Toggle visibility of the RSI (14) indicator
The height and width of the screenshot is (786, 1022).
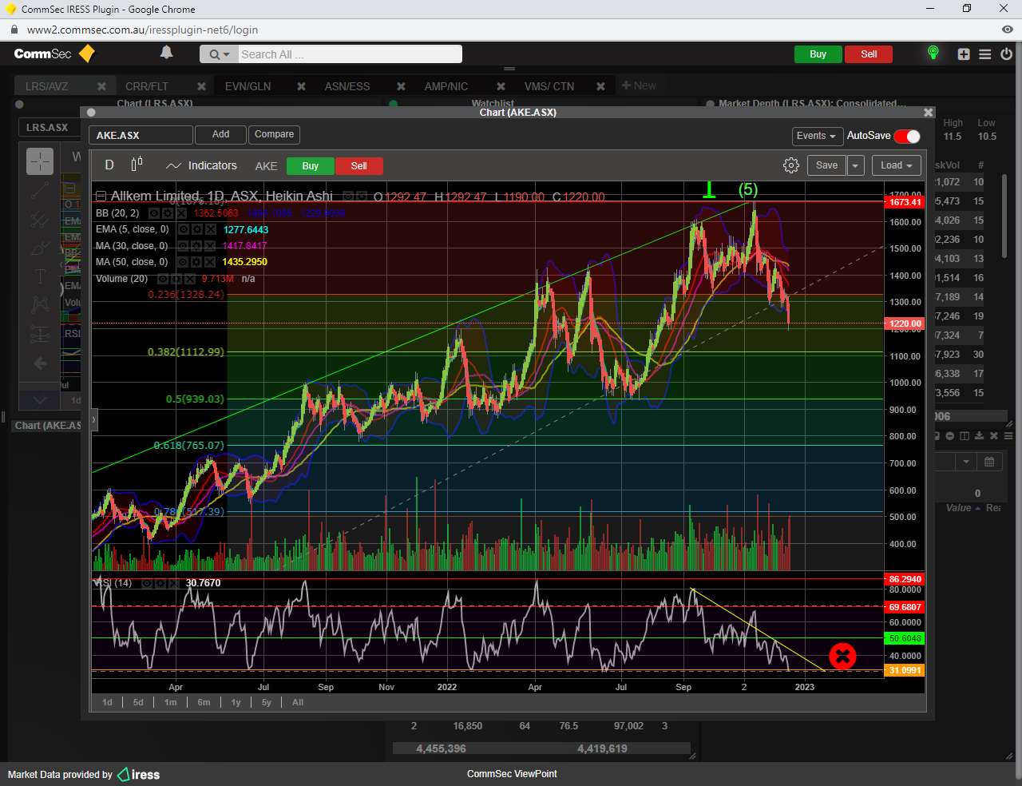pyautogui.click(x=146, y=583)
